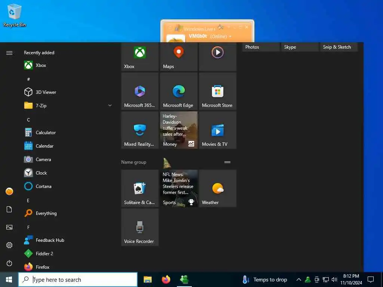The image size is (383, 287).
Task: Open Firefox from the app list
Action: pyautogui.click(x=68, y=267)
